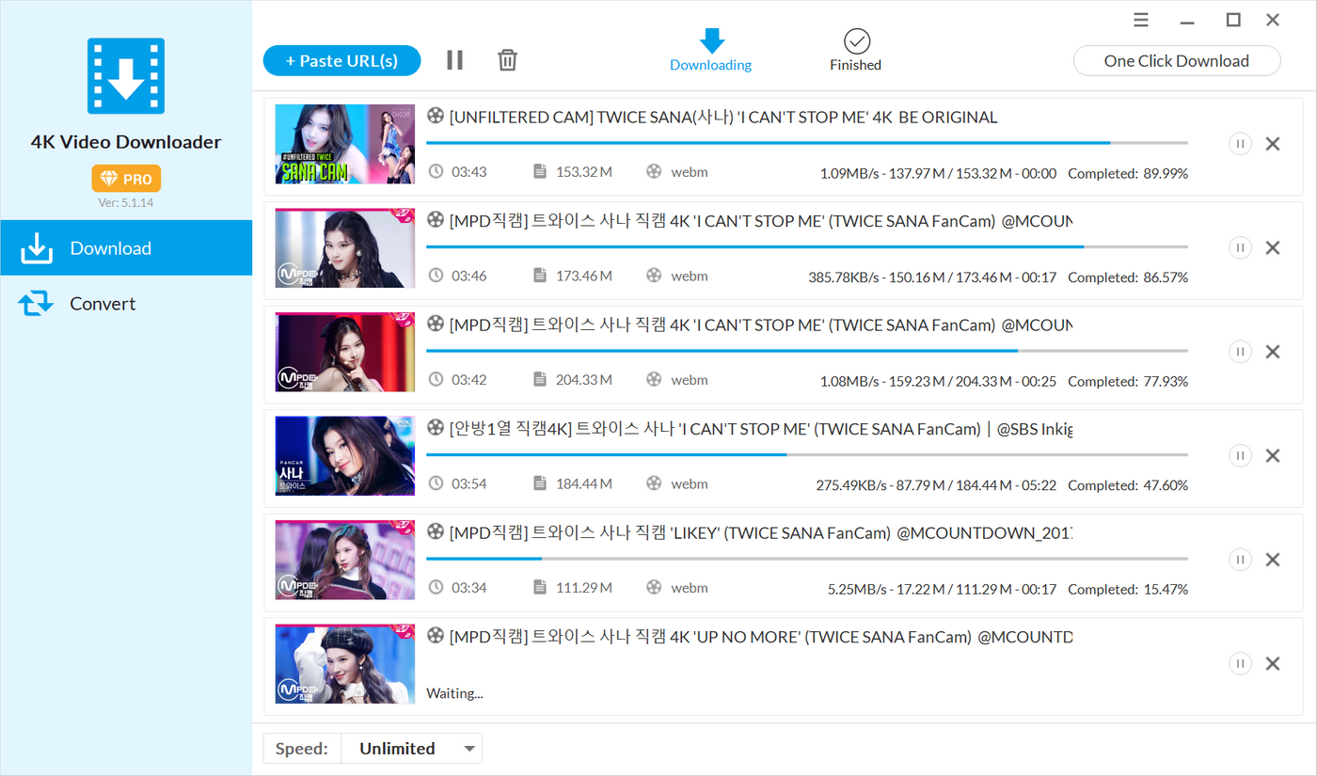Click the UNFILTERED CAM TWICE SANA video title
Screen dimensions: 1317x776
point(723,118)
